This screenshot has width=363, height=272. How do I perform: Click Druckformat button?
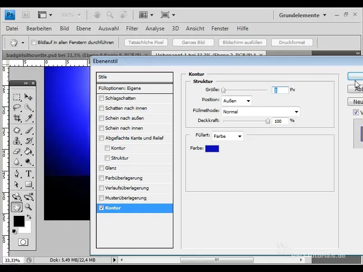(x=292, y=43)
